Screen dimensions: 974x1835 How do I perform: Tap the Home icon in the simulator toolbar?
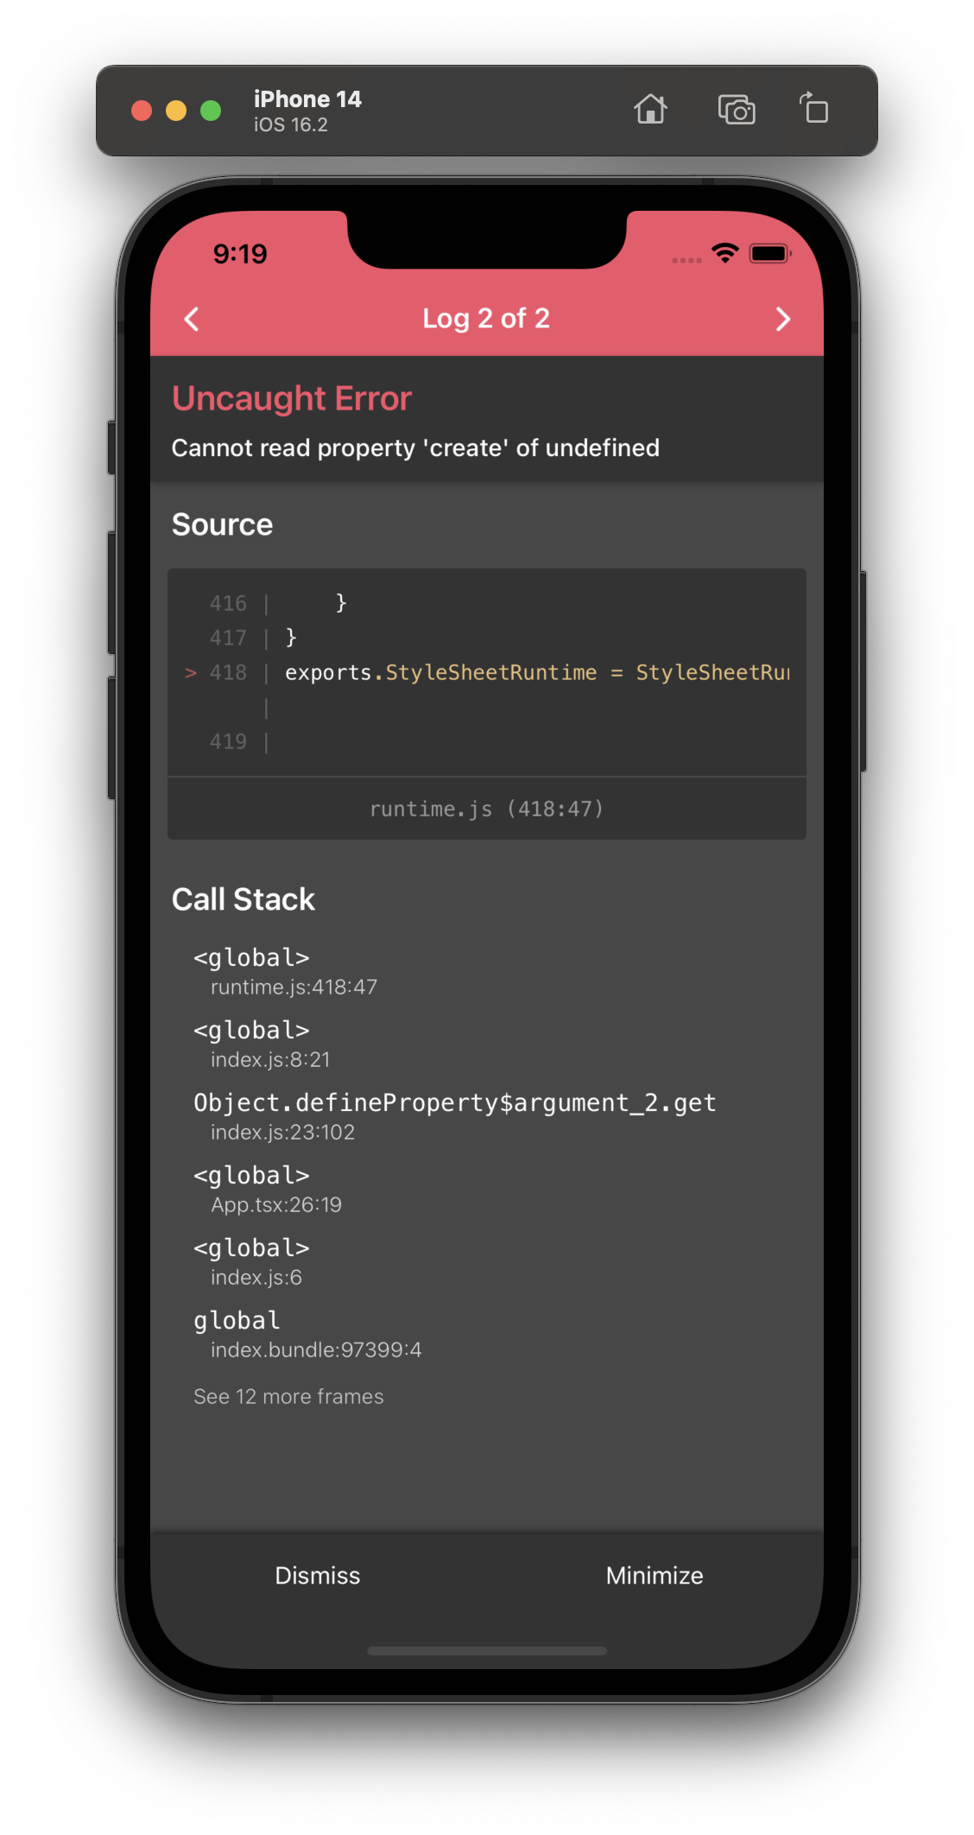(x=651, y=110)
